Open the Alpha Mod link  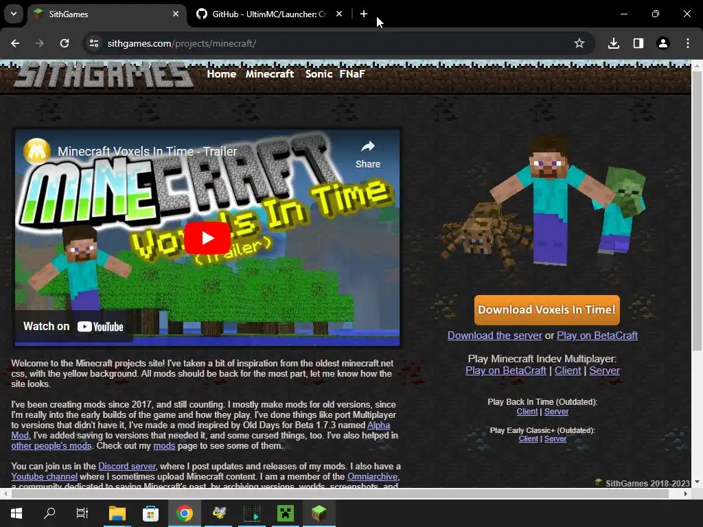click(378, 425)
